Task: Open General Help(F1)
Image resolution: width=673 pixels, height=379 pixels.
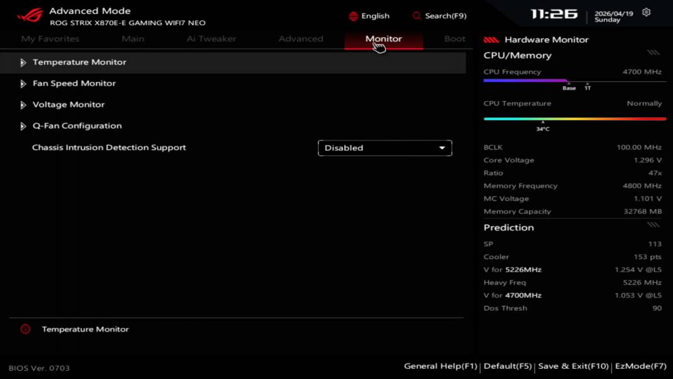Action: tap(441, 366)
